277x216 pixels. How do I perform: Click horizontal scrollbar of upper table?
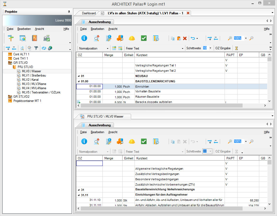162,105
